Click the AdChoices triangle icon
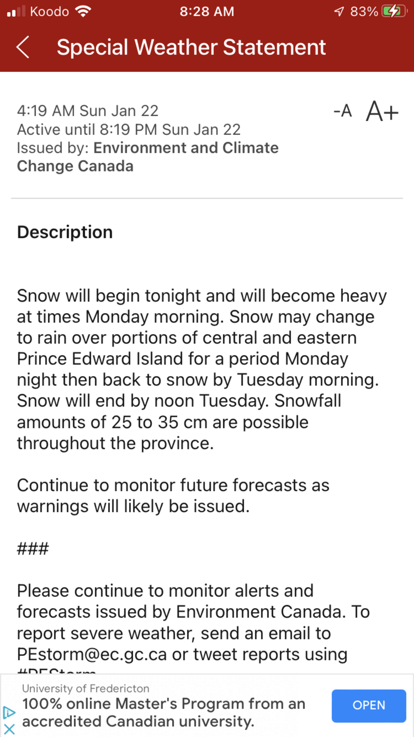Viewport: 414px width, 737px height. pyautogui.click(x=9, y=713)
